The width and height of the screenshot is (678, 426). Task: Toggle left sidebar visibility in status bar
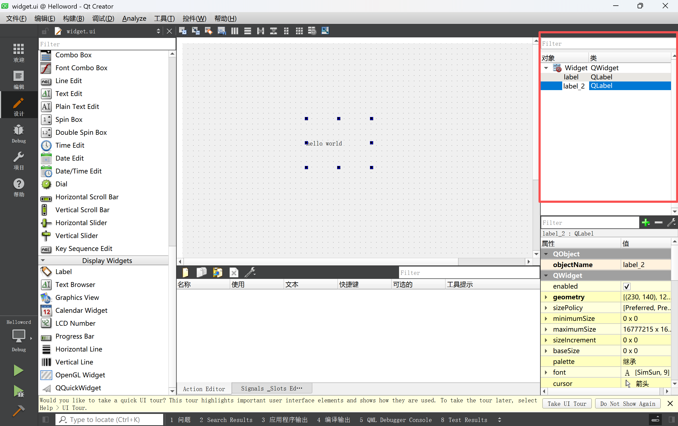pos(45,420)
